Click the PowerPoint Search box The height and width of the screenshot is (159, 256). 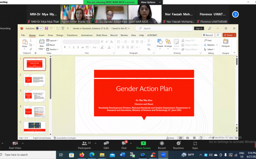[x=164, y=28]
